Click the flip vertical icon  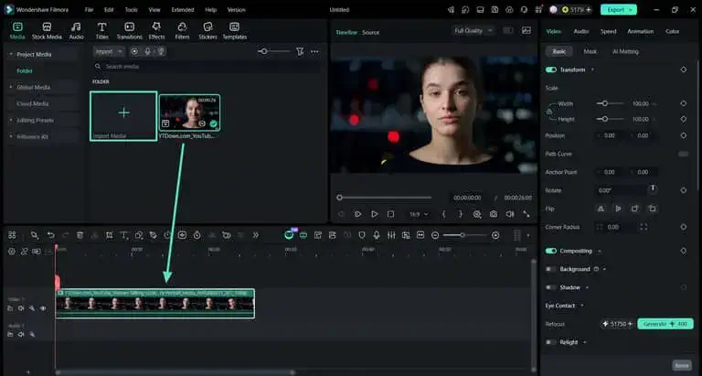point(618,209)
